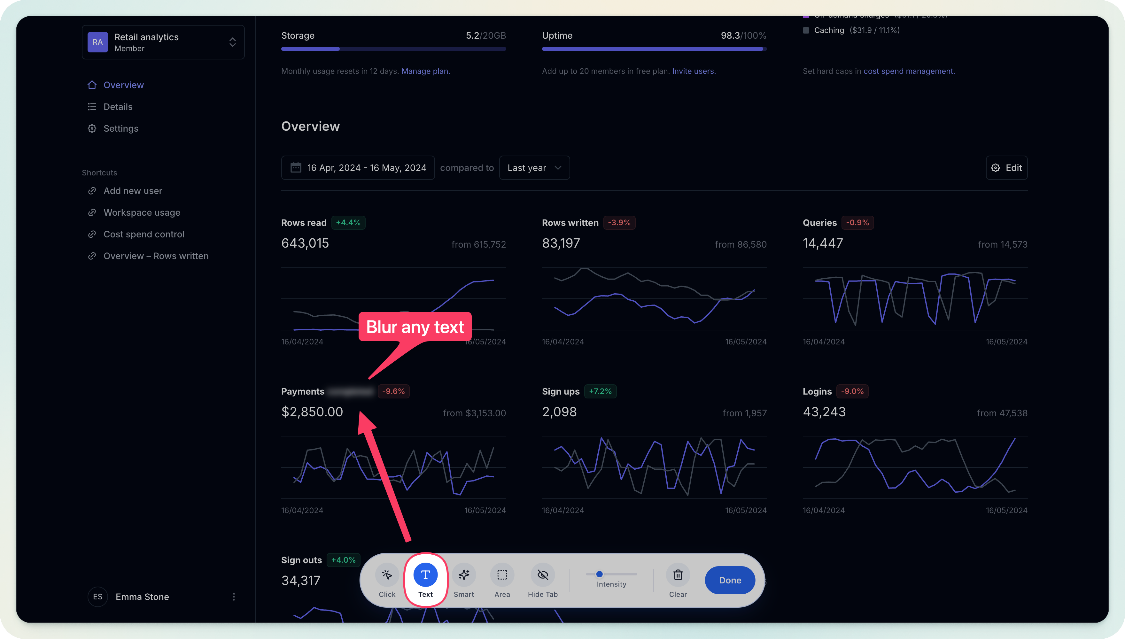
Task: Adjust the Intensity slider handle
Action: click(599, 574)
